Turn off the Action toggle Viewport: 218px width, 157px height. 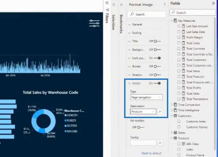(157, 83)
